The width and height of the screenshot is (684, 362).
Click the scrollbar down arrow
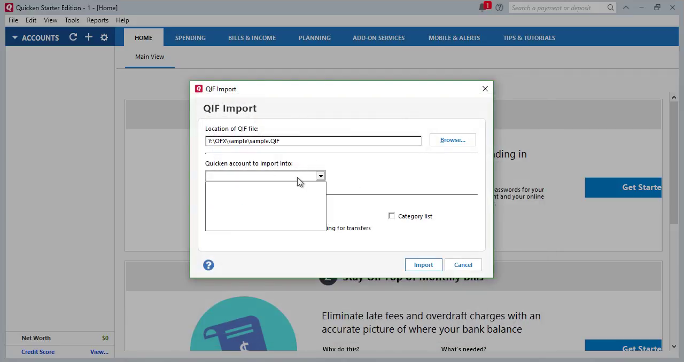(x=674, y=347)
